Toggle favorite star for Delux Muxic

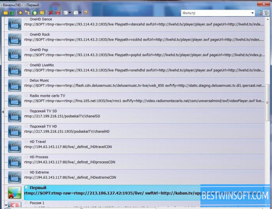coord(26,80)
